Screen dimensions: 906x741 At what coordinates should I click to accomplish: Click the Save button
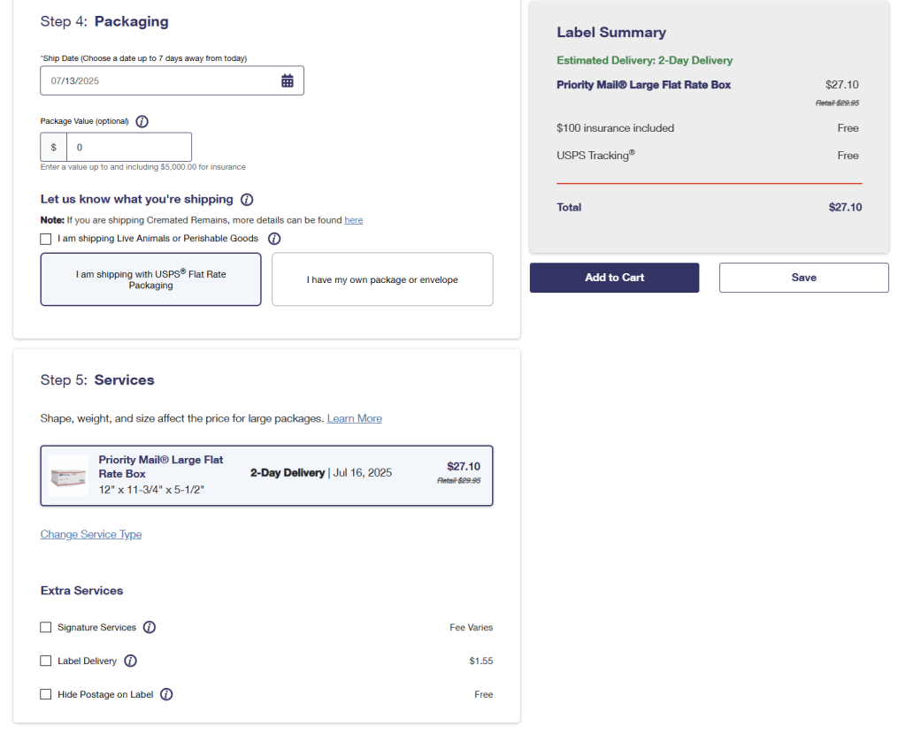point(803,278)
